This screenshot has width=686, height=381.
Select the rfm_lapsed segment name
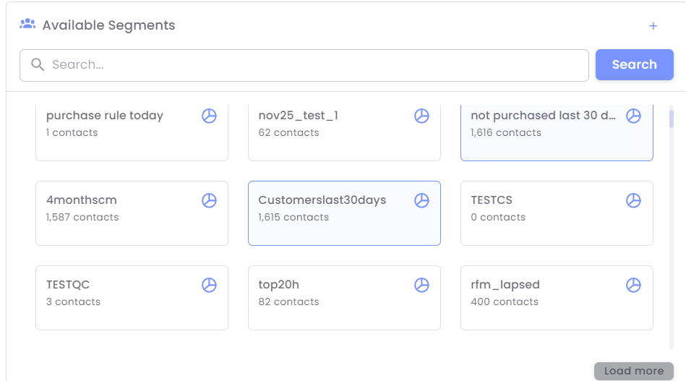(x=505, y=285)
